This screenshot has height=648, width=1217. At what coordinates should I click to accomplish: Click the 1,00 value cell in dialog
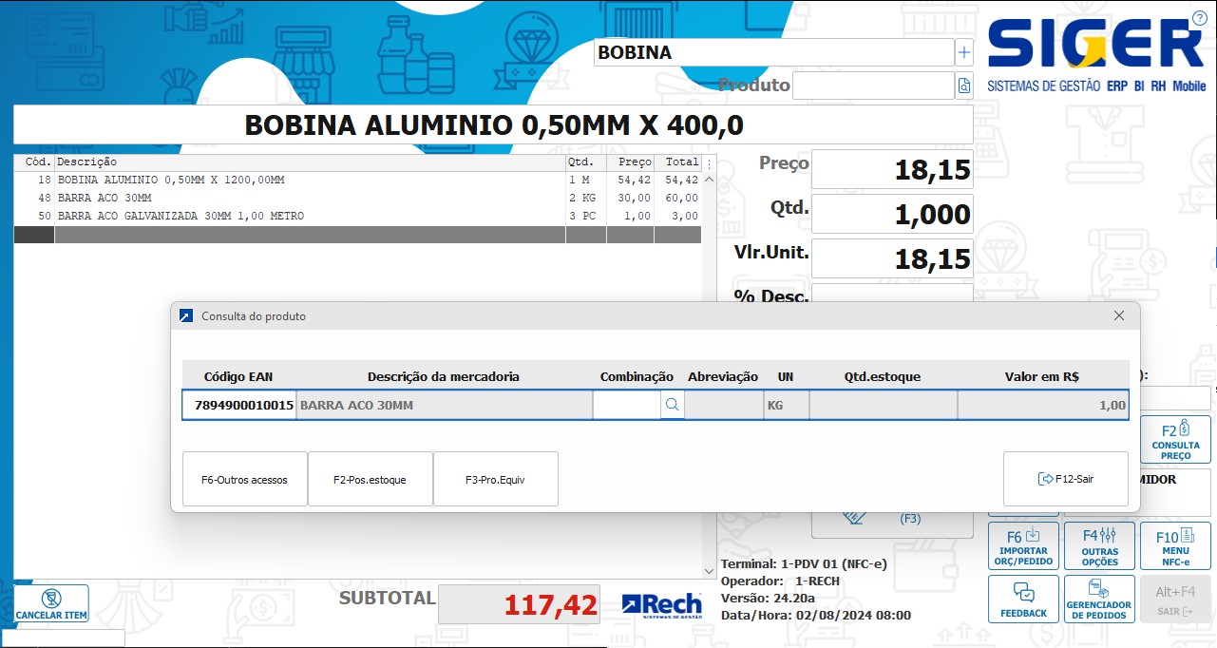1043,405
